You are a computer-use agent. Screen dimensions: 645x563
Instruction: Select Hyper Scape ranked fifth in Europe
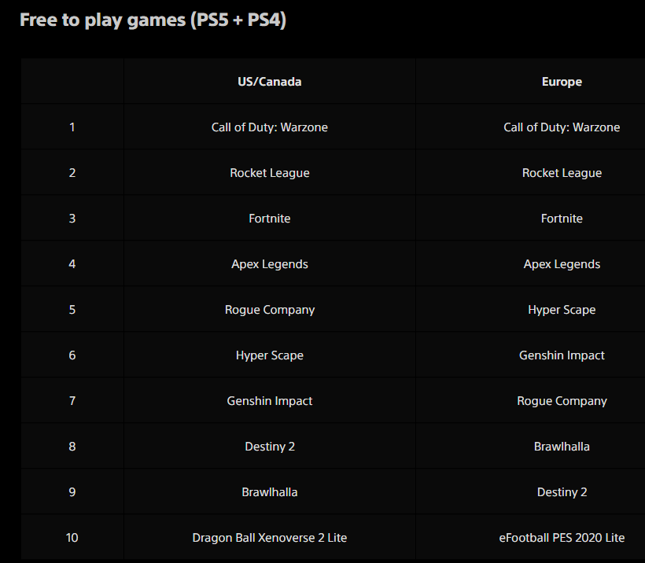click(562, 310)
